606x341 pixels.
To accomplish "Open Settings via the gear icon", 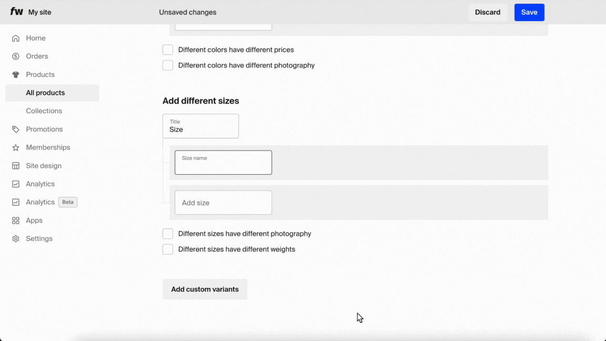I will [x=15, y=238].
